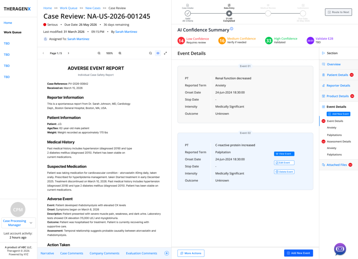Click the Attached Files 02 badge
The height and width of the screenshot is (259, 358).
click(350, 165)
